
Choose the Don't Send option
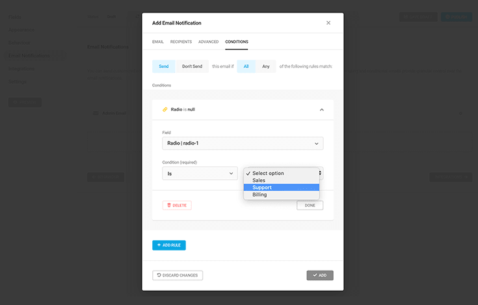point(192,66)
